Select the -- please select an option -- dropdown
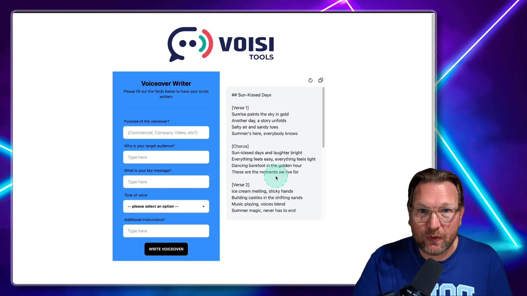527x296 pixels. click(166, 206)
